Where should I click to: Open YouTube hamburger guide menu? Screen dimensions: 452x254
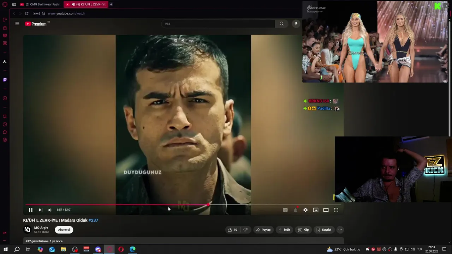click(x=17, y=24)
